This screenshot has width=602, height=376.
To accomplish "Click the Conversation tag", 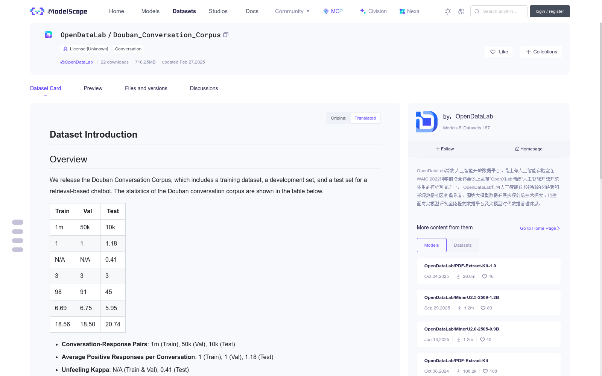I will click(128, 49).
